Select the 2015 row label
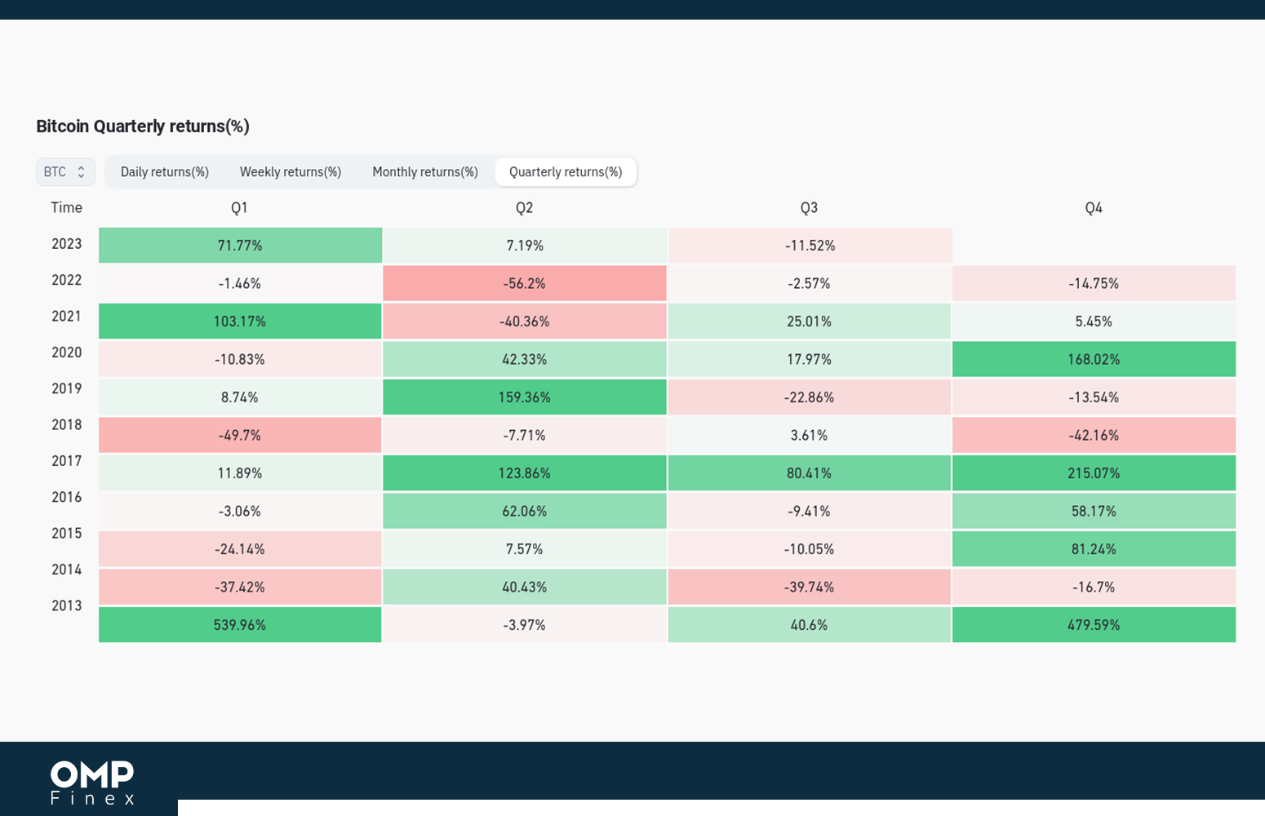This screenshot has height=816, width=1265. click(x=67, y=533)
